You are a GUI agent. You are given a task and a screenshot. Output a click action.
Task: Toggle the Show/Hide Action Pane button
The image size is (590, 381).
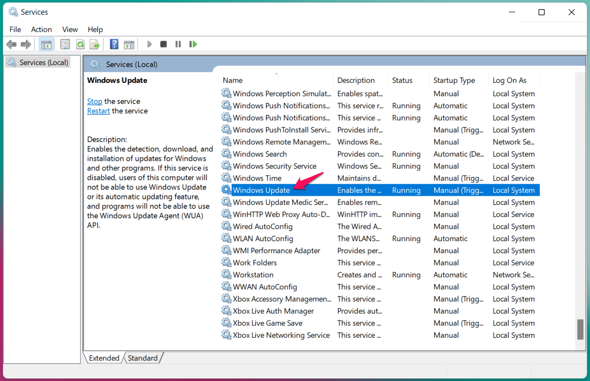point(129,44)
